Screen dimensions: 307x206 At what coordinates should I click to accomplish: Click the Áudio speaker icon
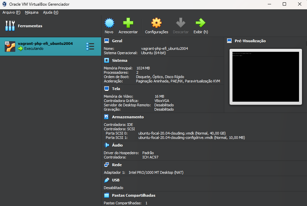point(106,145)
